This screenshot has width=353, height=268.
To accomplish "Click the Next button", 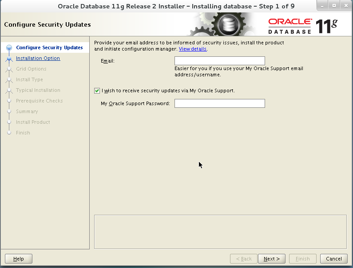I will [272, 259].
